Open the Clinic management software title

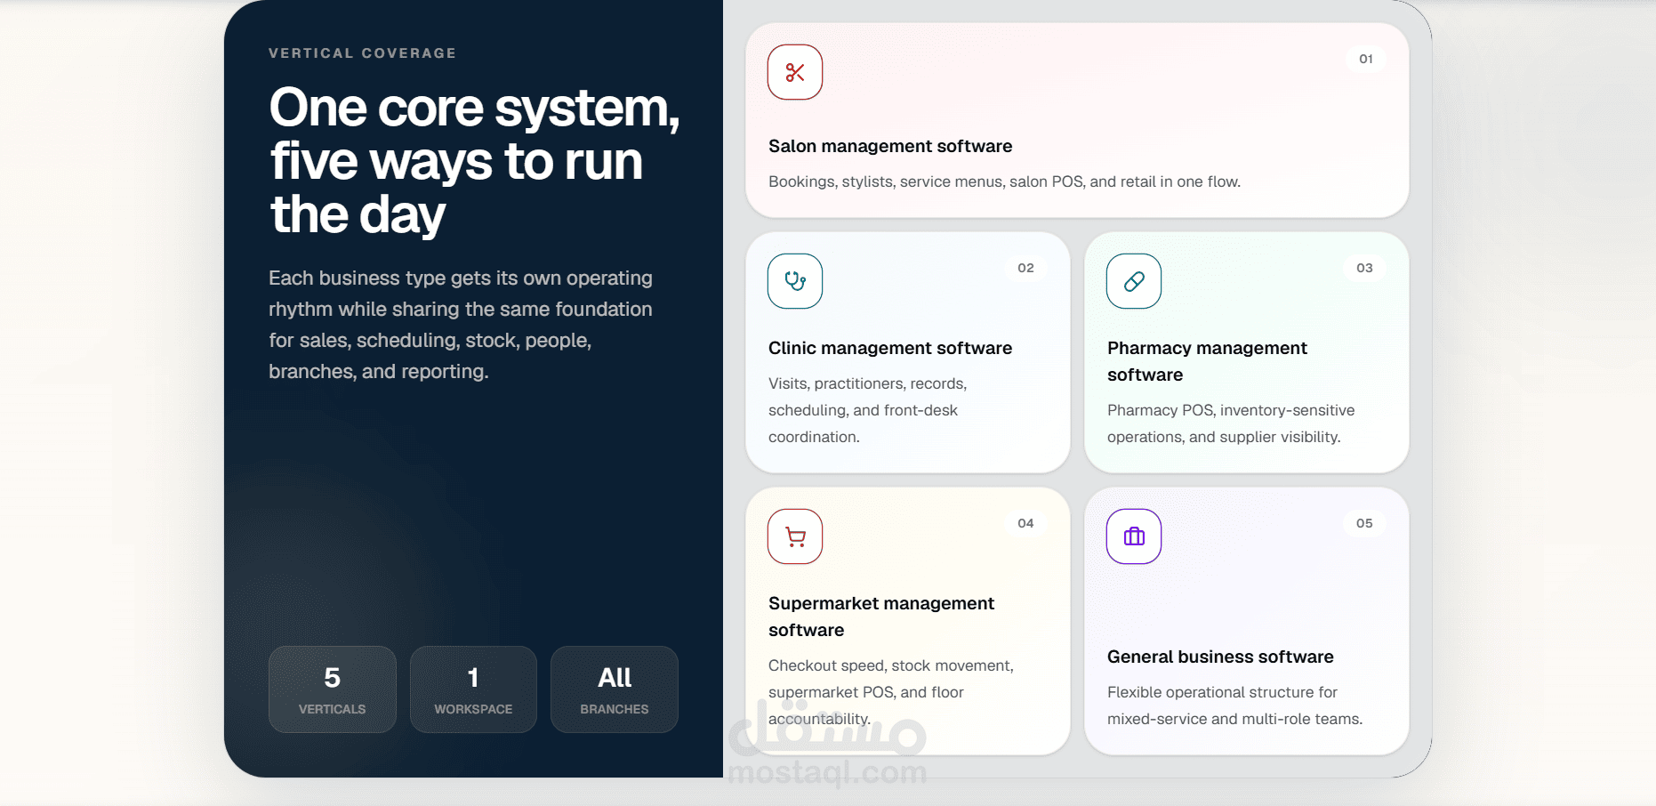(x=890, y=348)
